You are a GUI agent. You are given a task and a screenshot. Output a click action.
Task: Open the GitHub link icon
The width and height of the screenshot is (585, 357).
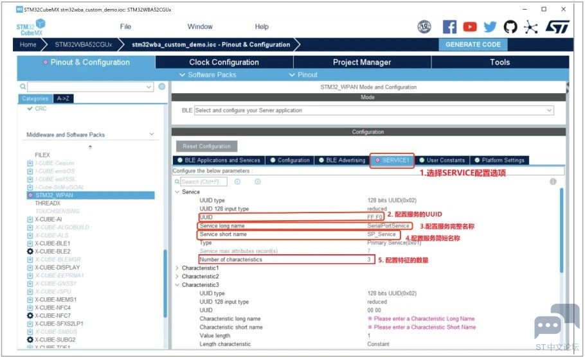pos(510,27)
